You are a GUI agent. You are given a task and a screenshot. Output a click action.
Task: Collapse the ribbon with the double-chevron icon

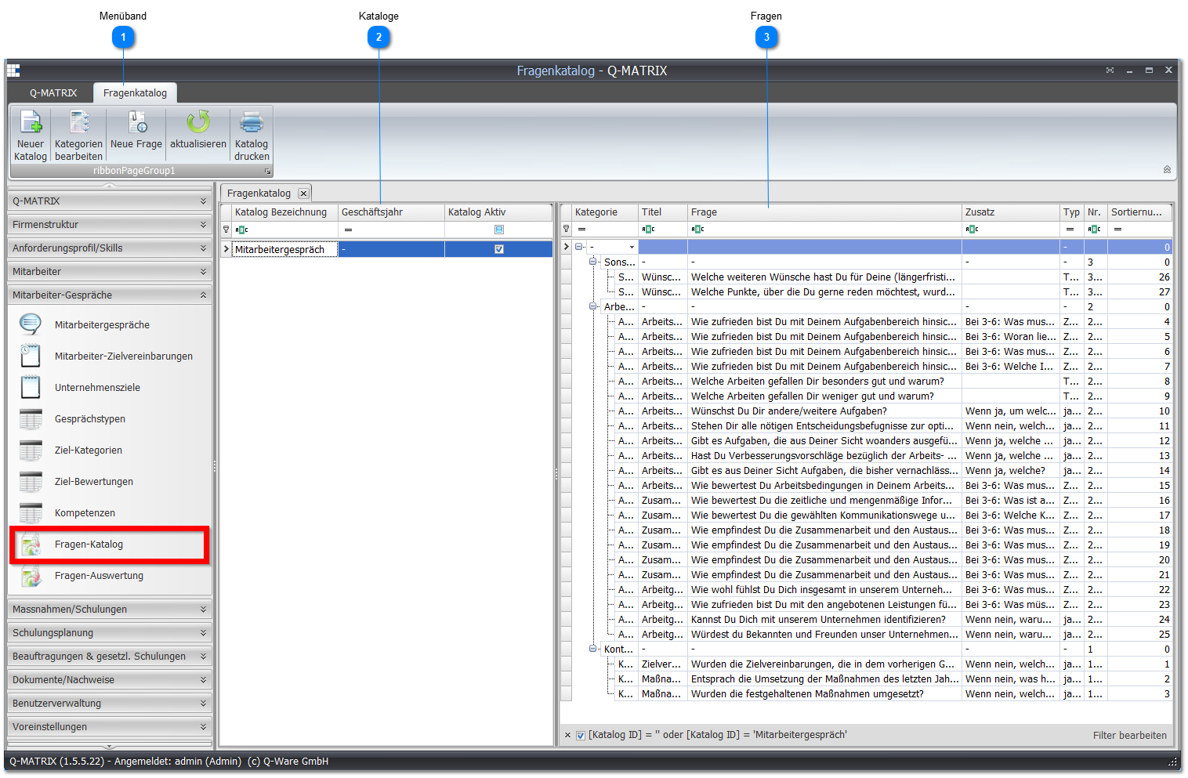point(1167,169)
